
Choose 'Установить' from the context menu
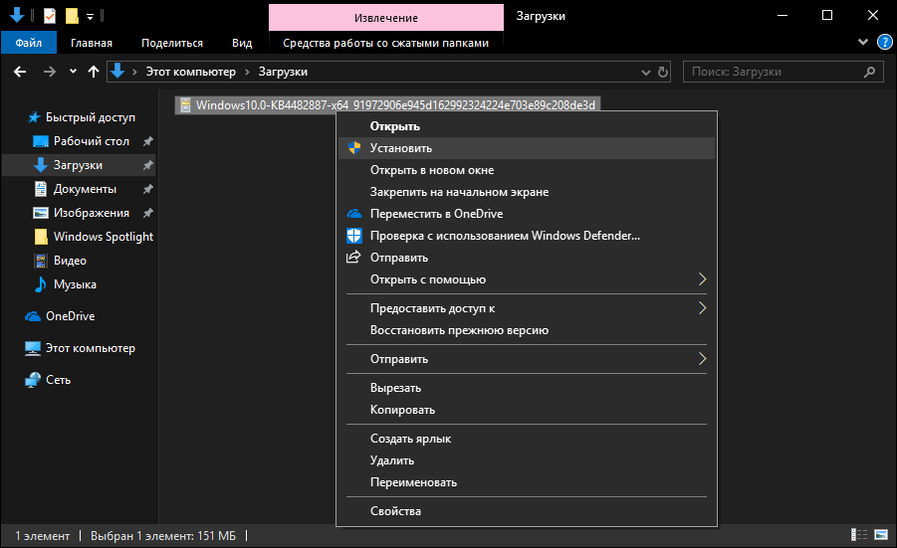click(401, 148)
